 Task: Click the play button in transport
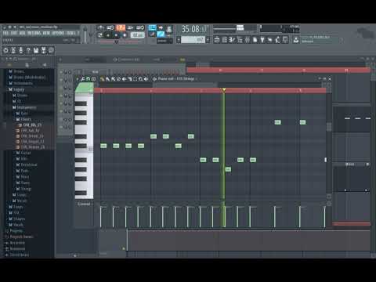tap(108, 34)
